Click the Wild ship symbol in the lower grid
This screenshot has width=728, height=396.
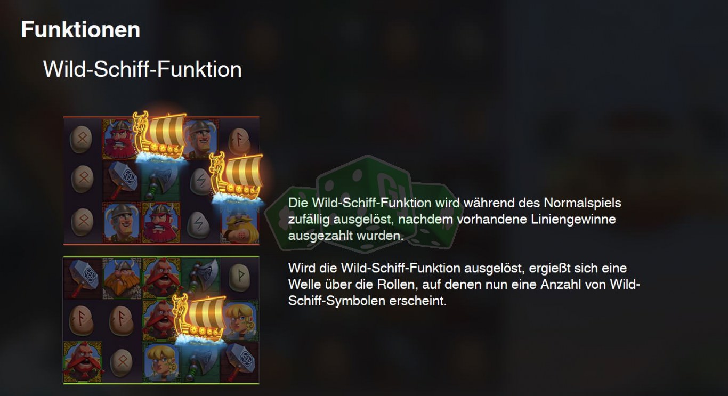click(x=198, y=318)
